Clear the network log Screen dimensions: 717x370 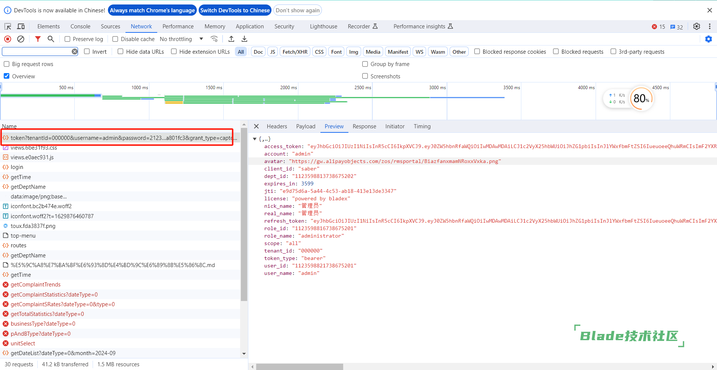point(21,39)
